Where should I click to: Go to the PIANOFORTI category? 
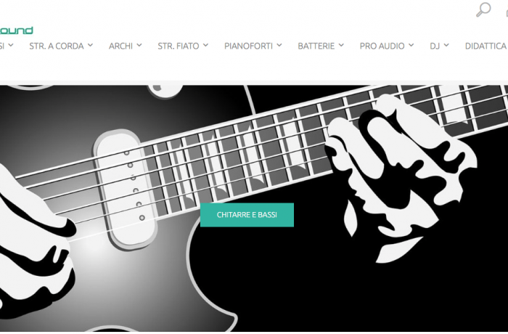248,46
